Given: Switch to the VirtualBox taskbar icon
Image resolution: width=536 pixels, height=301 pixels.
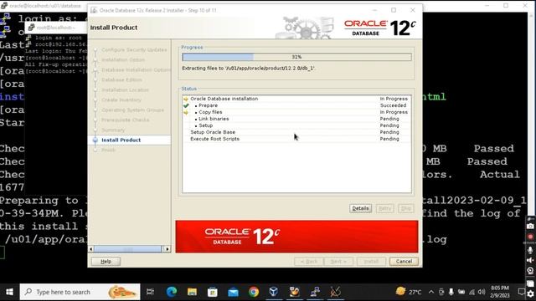Looking at the screenshot, I should (x=274, y=292).
